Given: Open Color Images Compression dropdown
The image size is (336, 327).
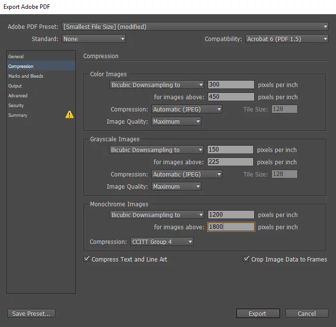Looking at the screenshot, I should click(x=187, y=109).
